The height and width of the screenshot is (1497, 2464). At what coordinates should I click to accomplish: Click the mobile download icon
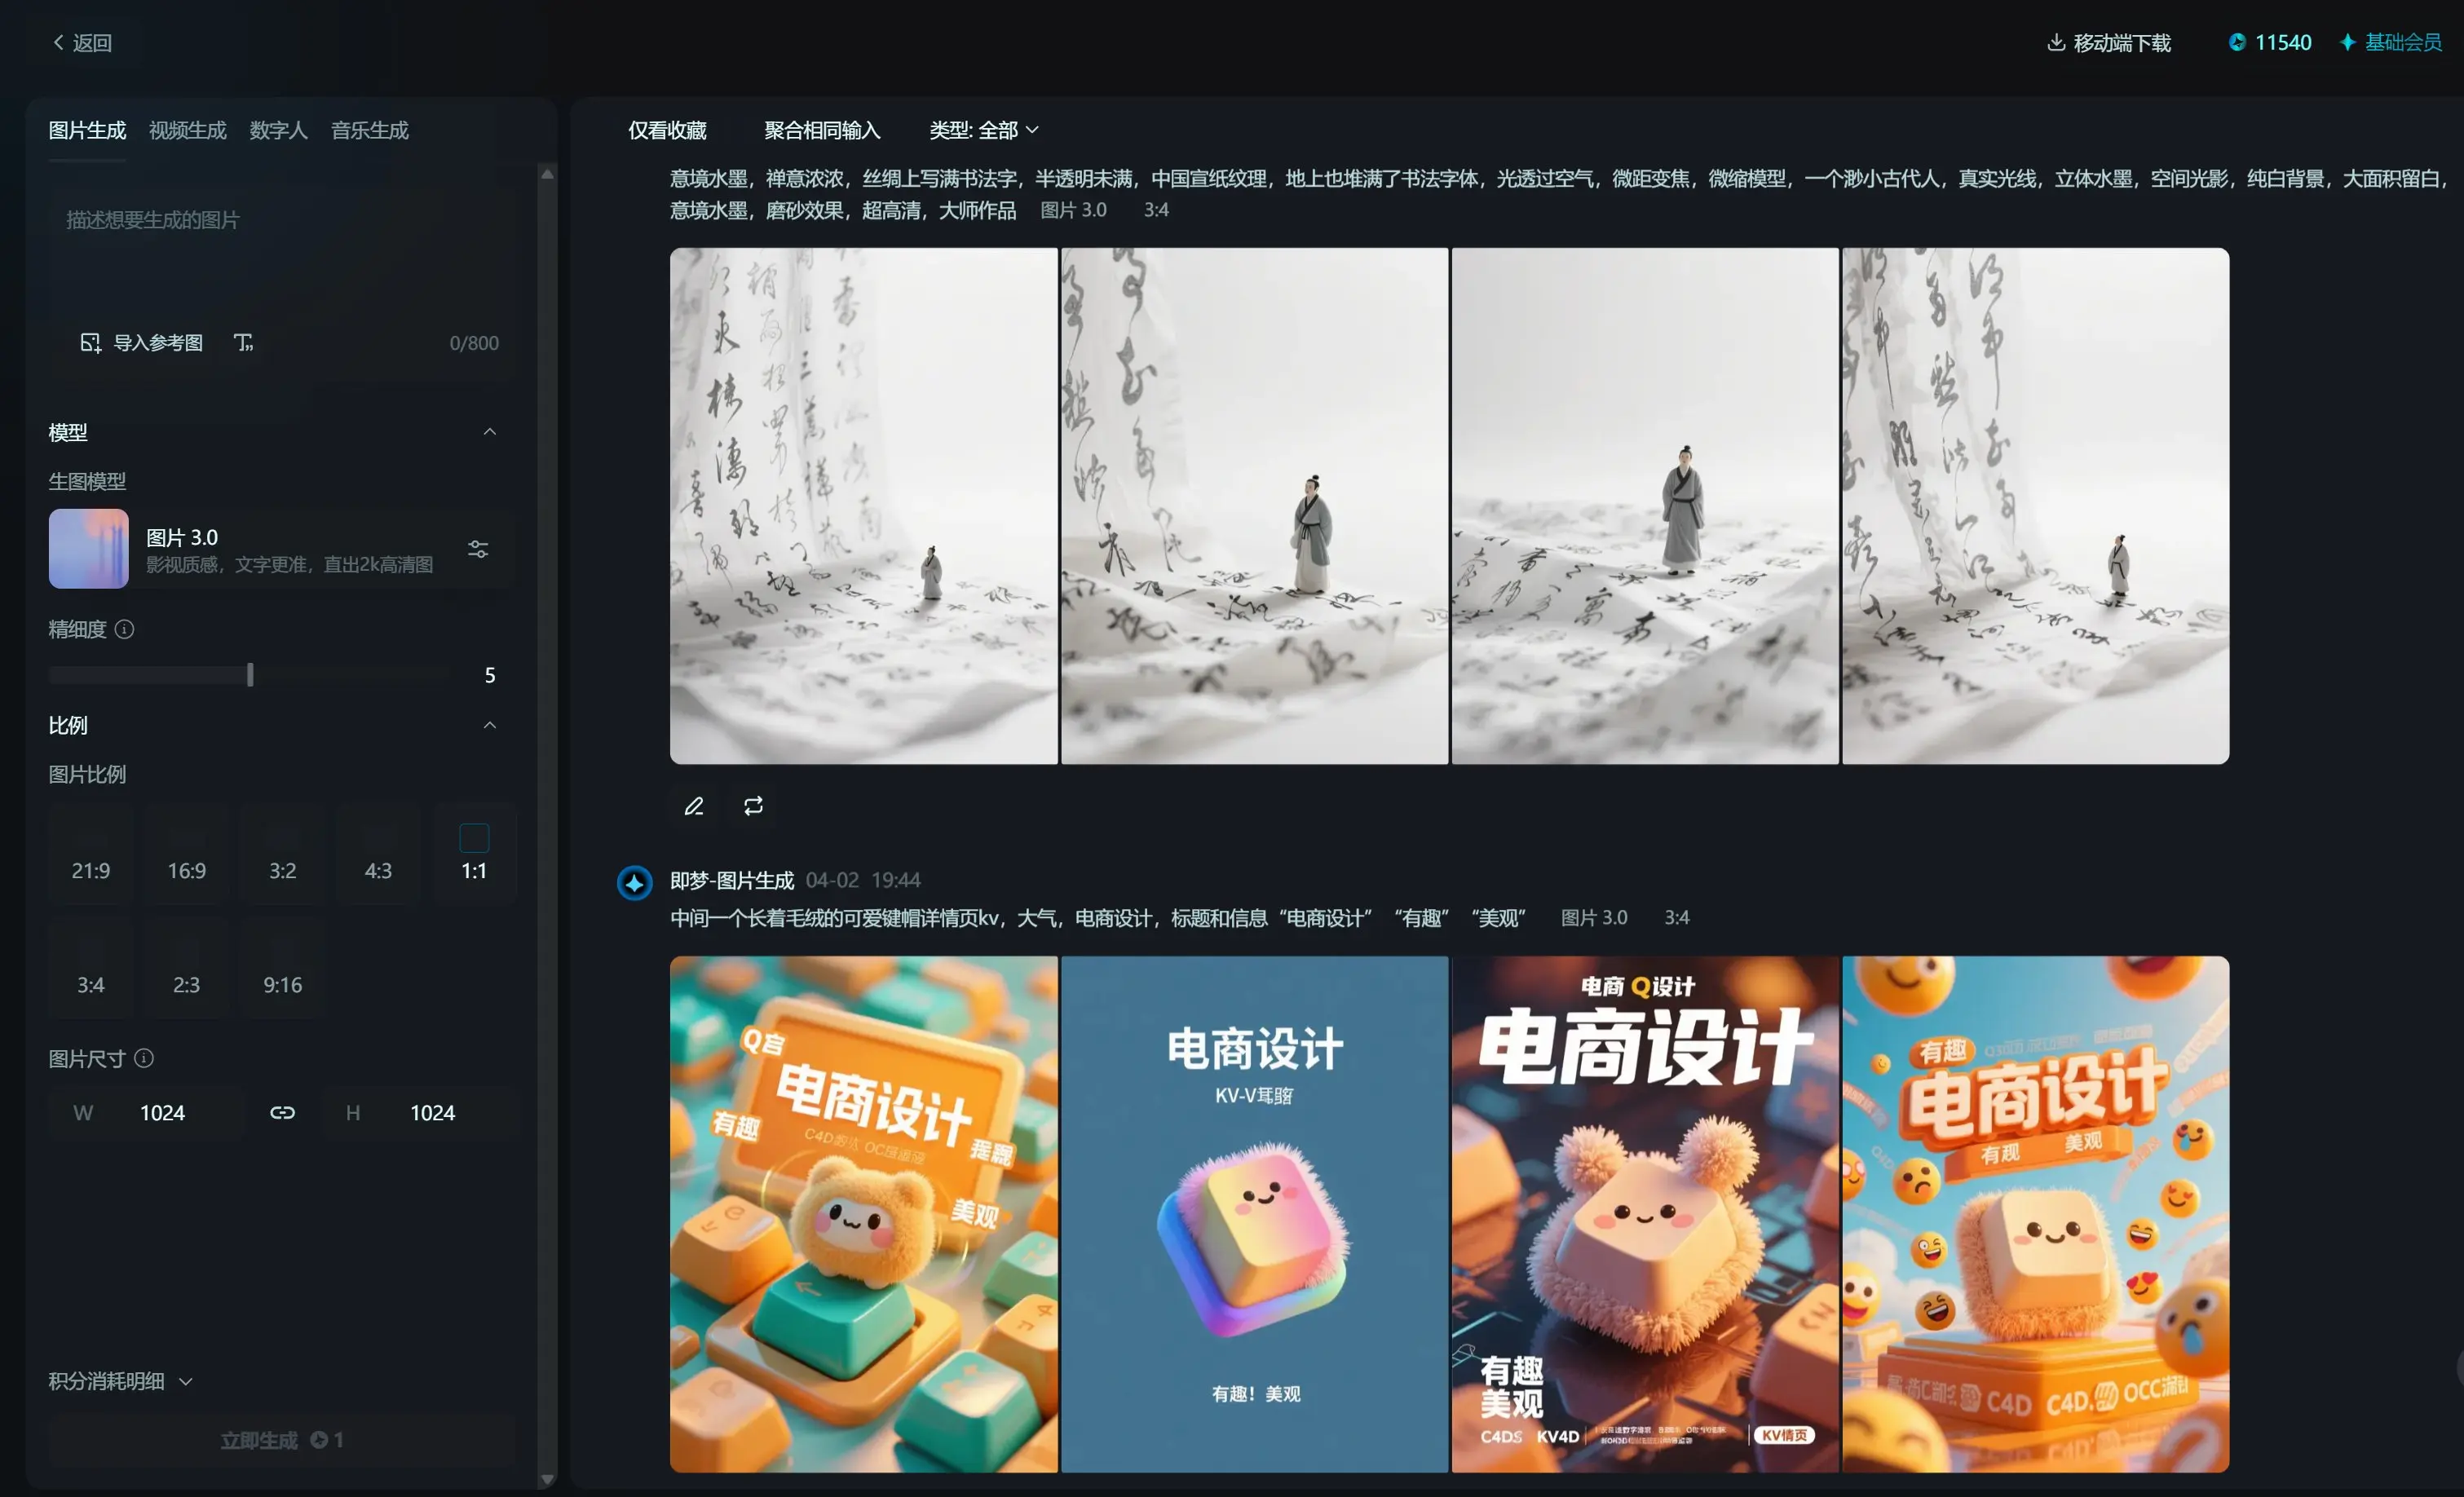[x=2056, y=42]
